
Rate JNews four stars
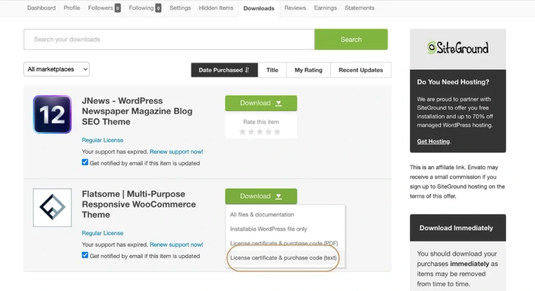point(269,132)
